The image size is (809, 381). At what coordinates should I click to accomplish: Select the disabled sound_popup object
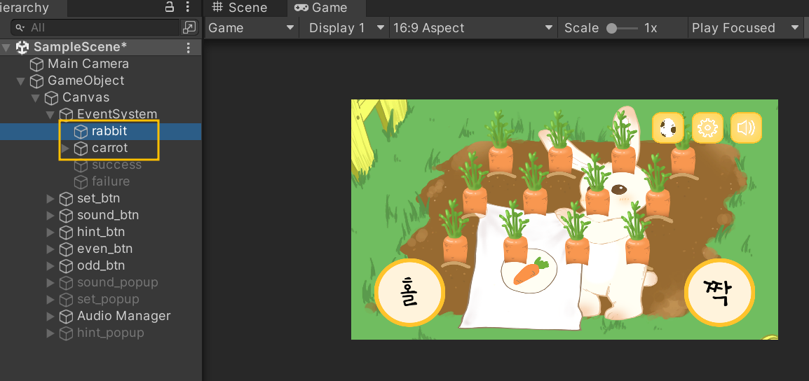117,282
